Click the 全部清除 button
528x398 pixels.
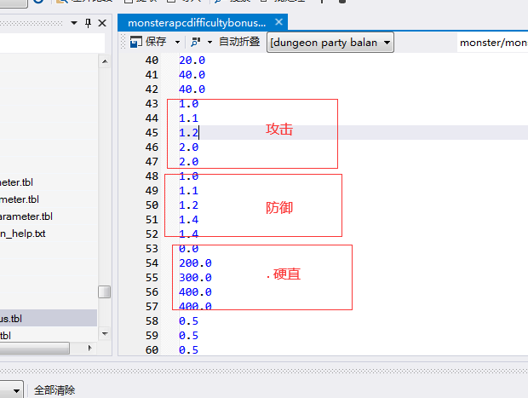coord(55,390)
